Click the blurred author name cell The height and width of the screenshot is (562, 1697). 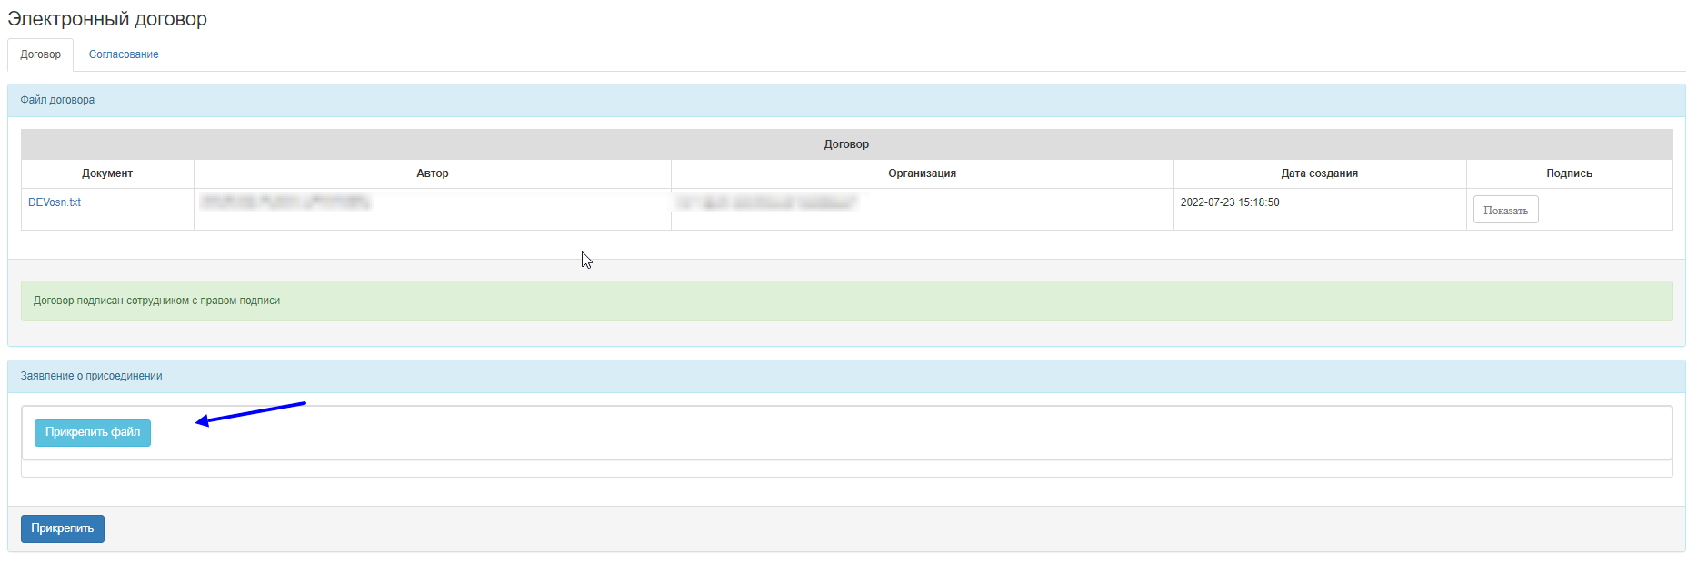click(x=286, y=202)
